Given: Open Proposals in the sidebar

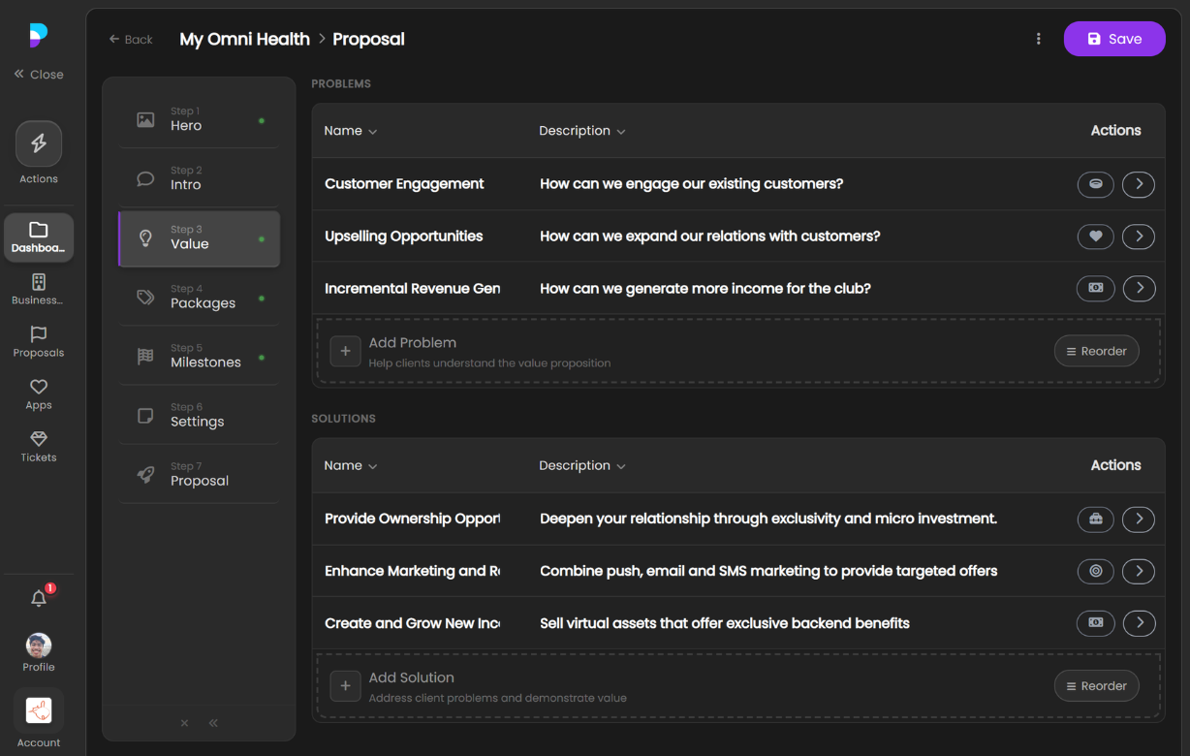Looking at the screenshot, I should 39,341.
